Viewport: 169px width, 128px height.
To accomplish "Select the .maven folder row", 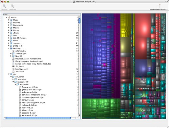I will [41, 43].
